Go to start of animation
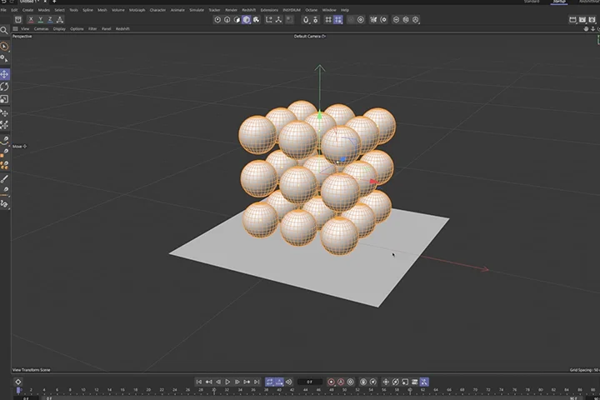 coord(199,382)
